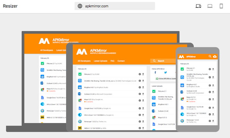The height and width of the screenshot is (138, 230).
Task: Click KingRoot crown icon in laptop preview
Action: point(42,76)
